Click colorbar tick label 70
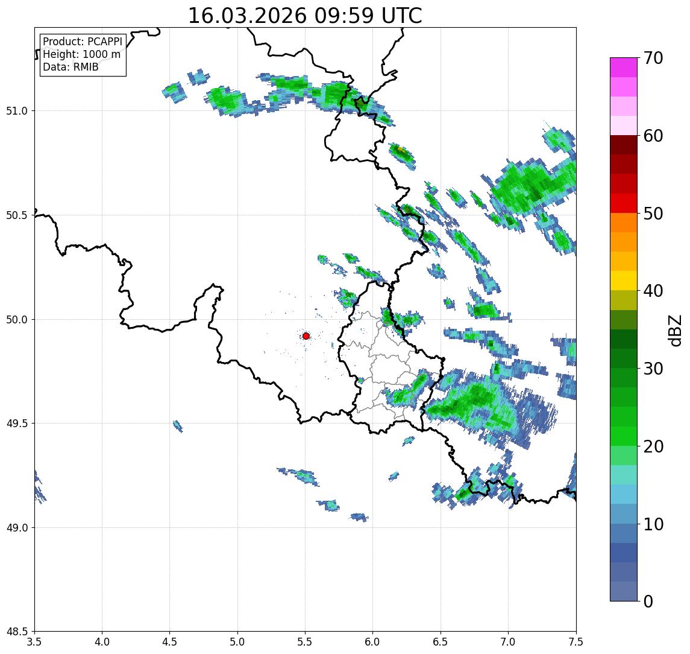This screenshot has height=654, width=690. click(653, 58)
